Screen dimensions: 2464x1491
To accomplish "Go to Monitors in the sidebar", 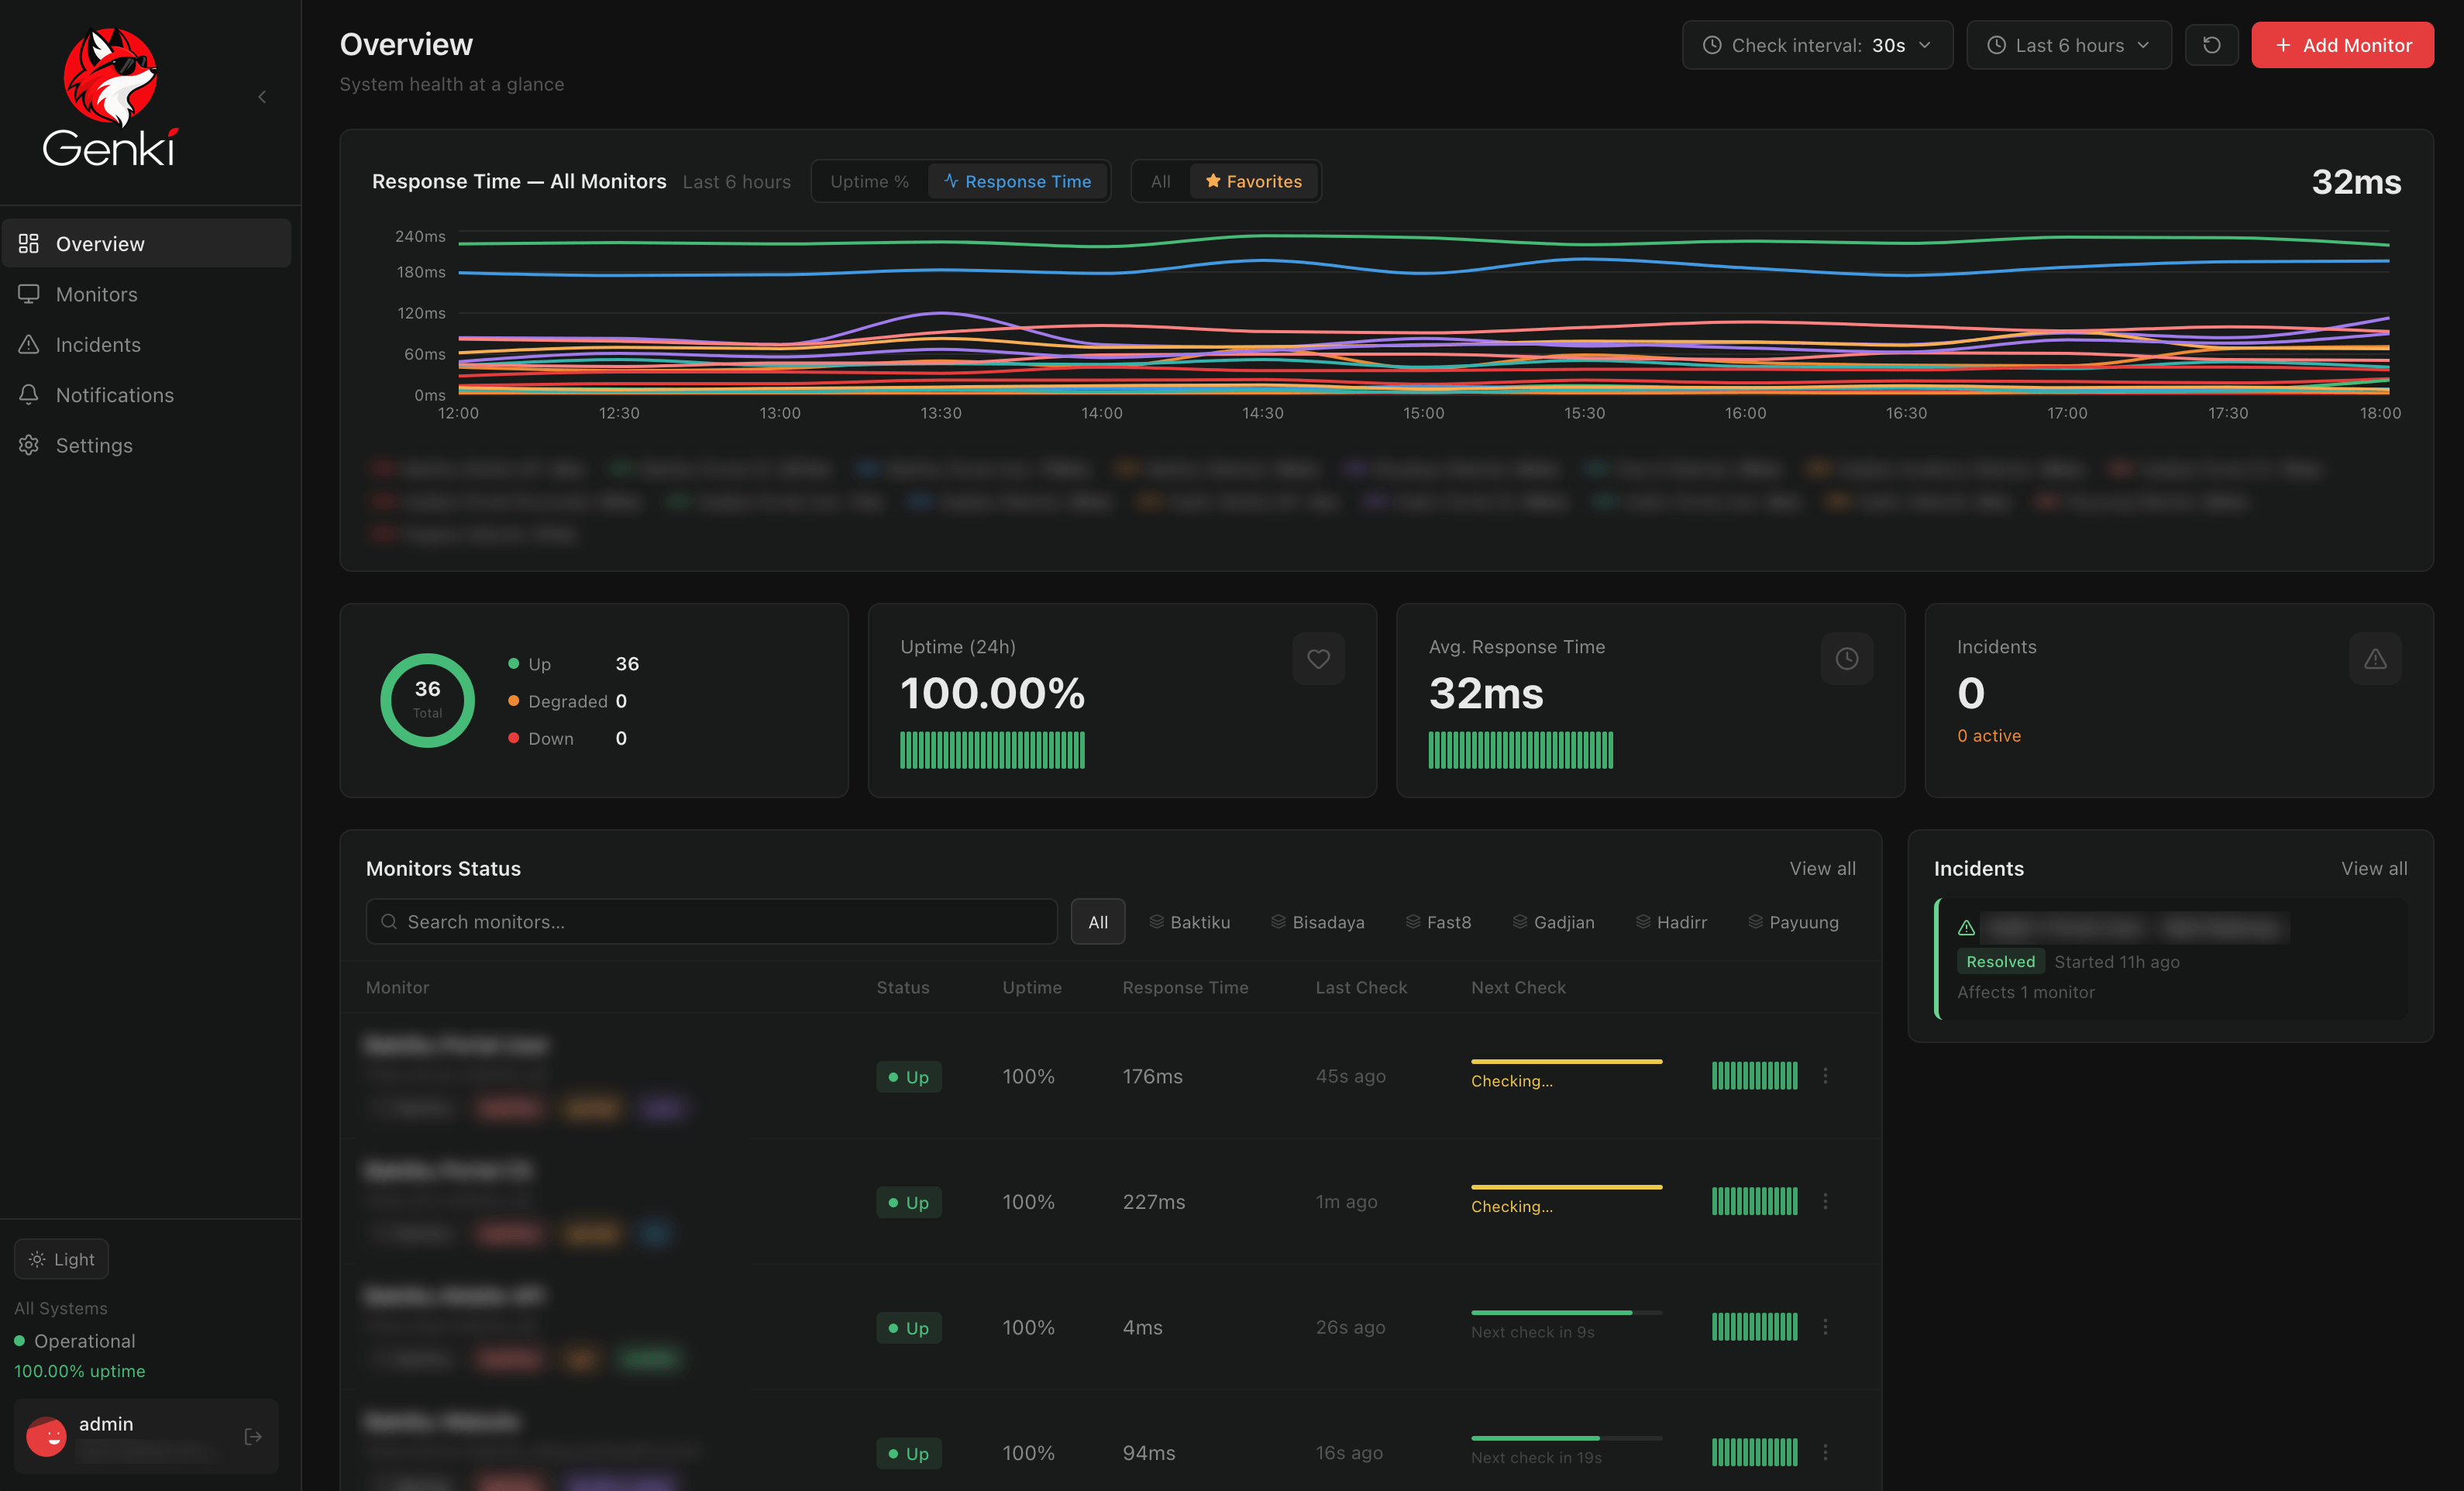I will [x=147, y=294].
